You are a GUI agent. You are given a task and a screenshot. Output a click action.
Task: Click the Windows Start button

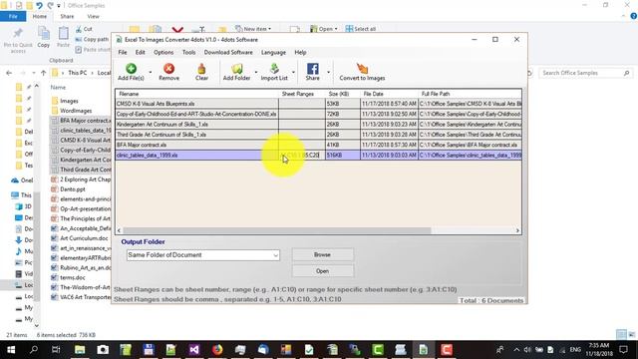point(11,350)
